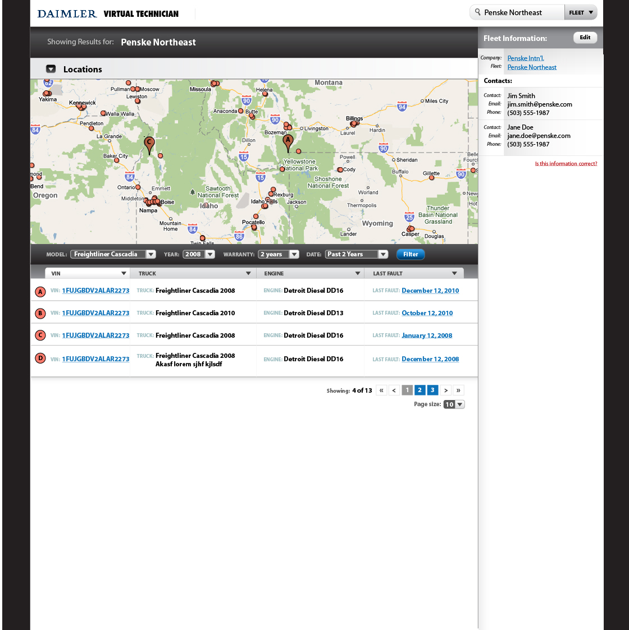Click the truck dot near Ontario

pyautogui.click(x=138, y=187)
